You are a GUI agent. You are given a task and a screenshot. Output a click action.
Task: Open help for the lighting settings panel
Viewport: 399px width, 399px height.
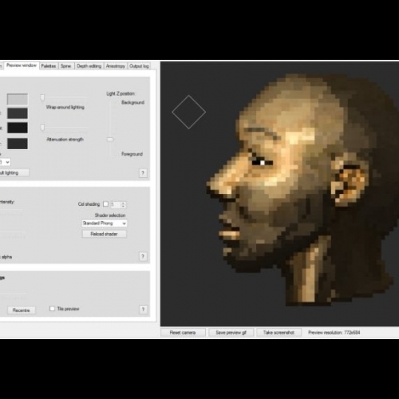(143, 173)
